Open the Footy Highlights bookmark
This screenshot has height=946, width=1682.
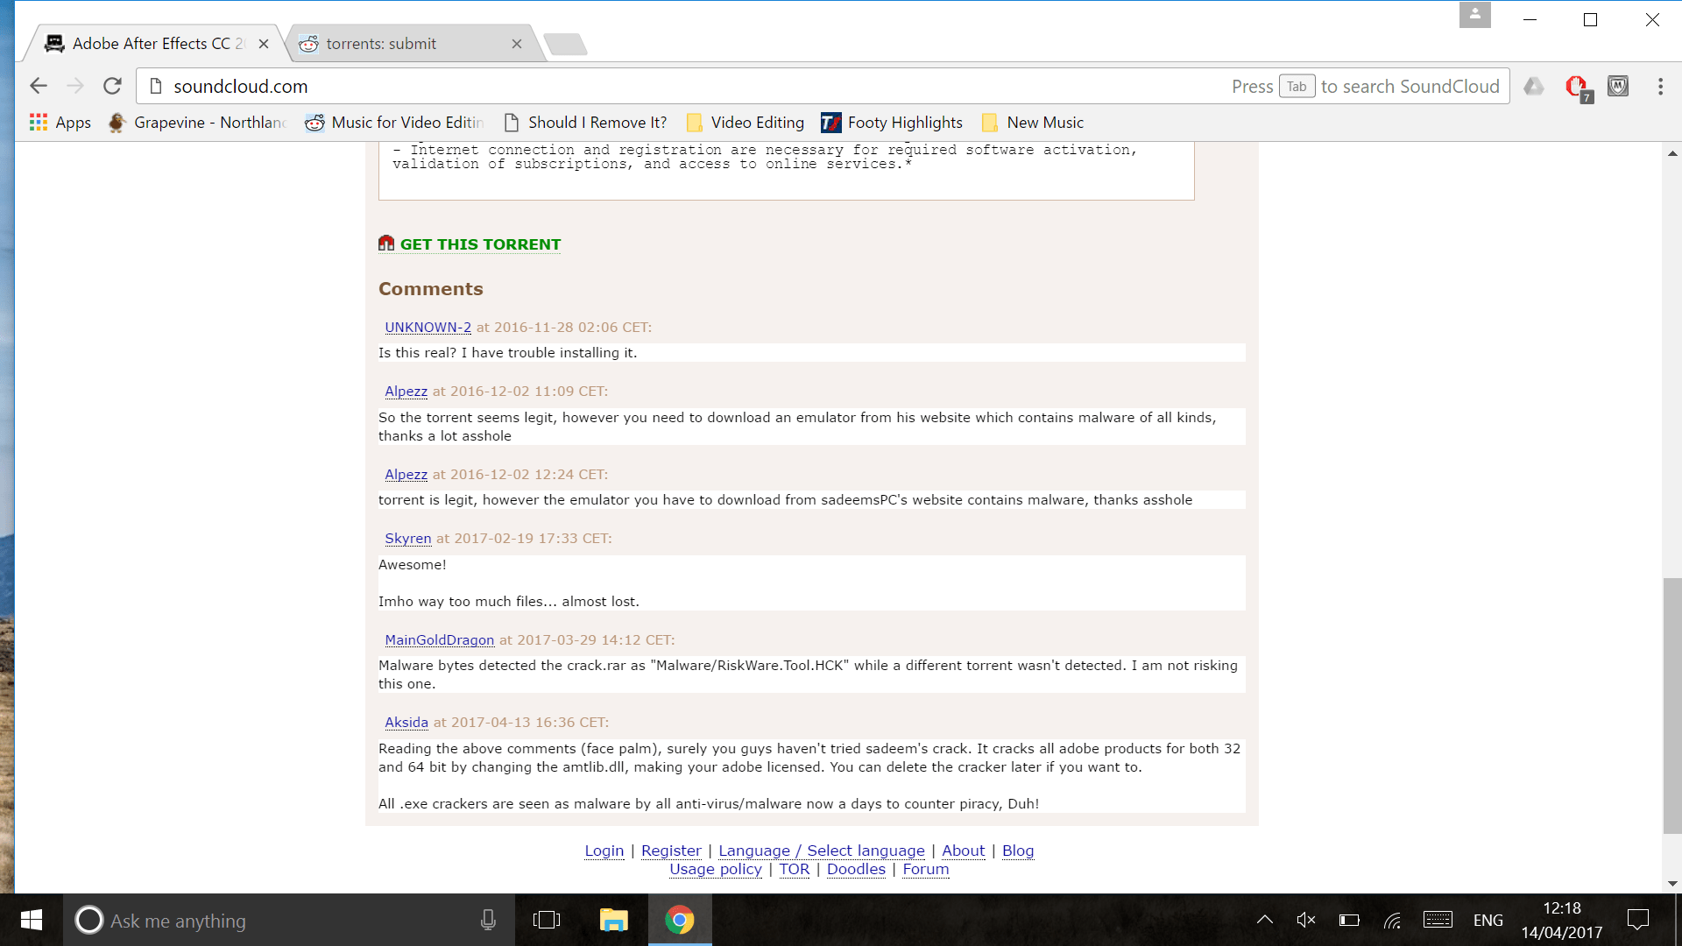pyautogui.click(x=892, y=123)
